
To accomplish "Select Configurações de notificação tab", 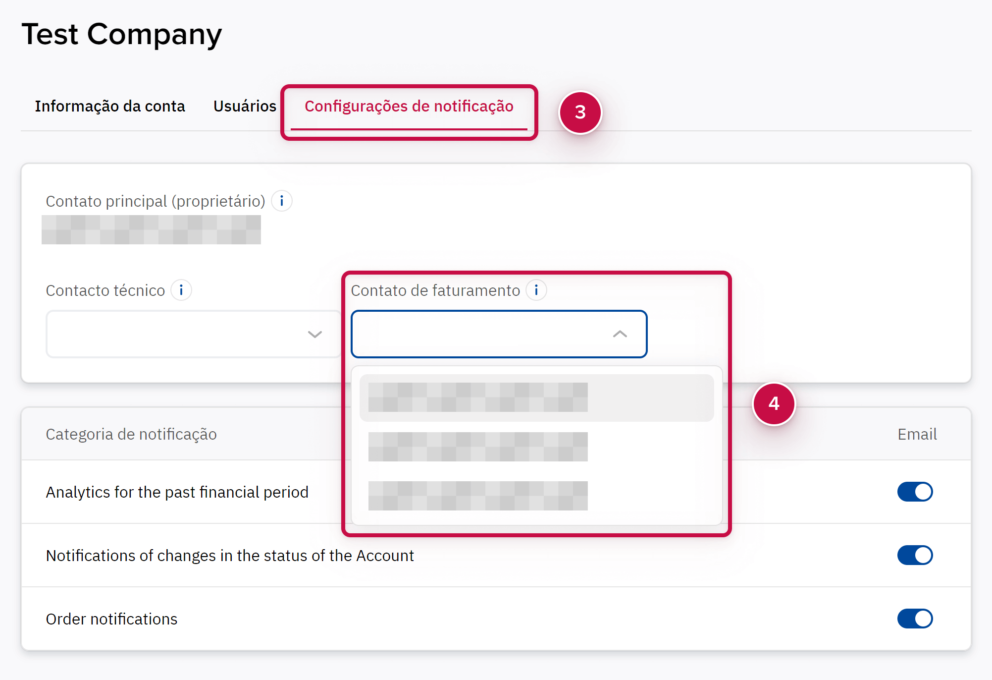I will point(409,107).
